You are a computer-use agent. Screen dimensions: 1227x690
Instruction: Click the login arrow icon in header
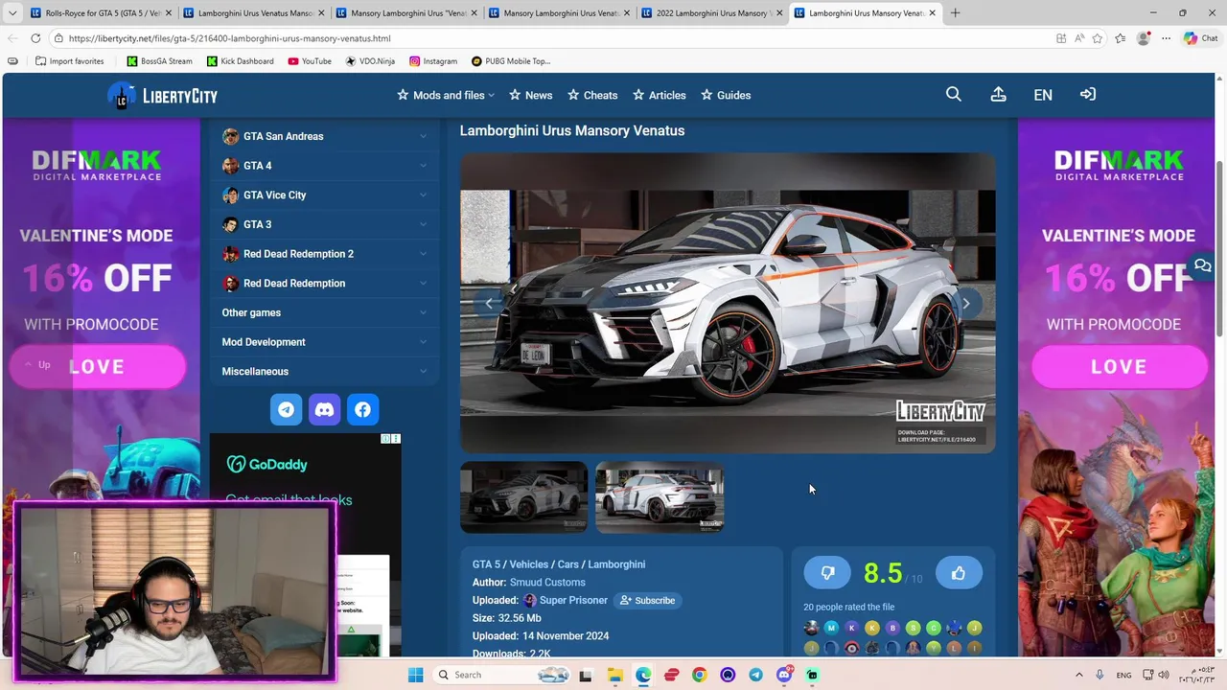pyautogui.click(x=1087, y=94)
